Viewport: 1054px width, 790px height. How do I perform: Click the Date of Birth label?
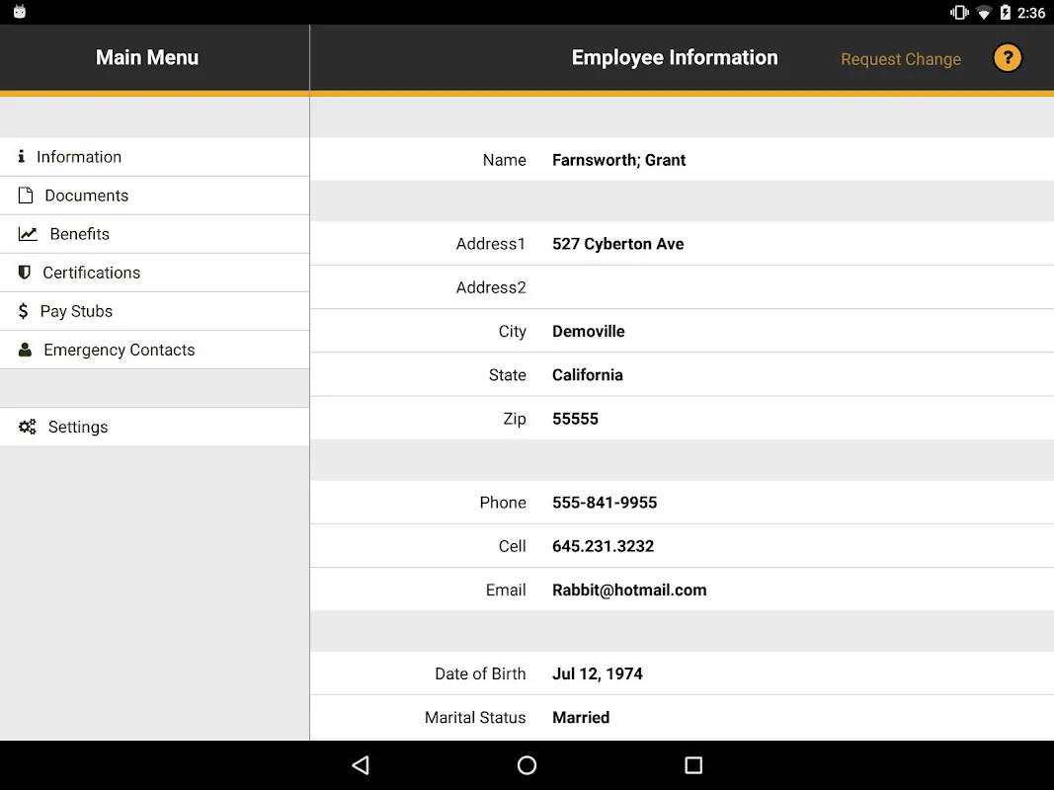(480, 673)
